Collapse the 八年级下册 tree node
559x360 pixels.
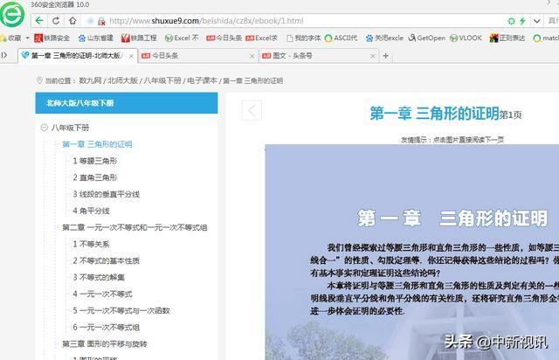45,128
